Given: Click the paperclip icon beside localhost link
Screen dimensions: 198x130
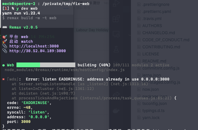Looking at the screenshot, I should (5, 46).
